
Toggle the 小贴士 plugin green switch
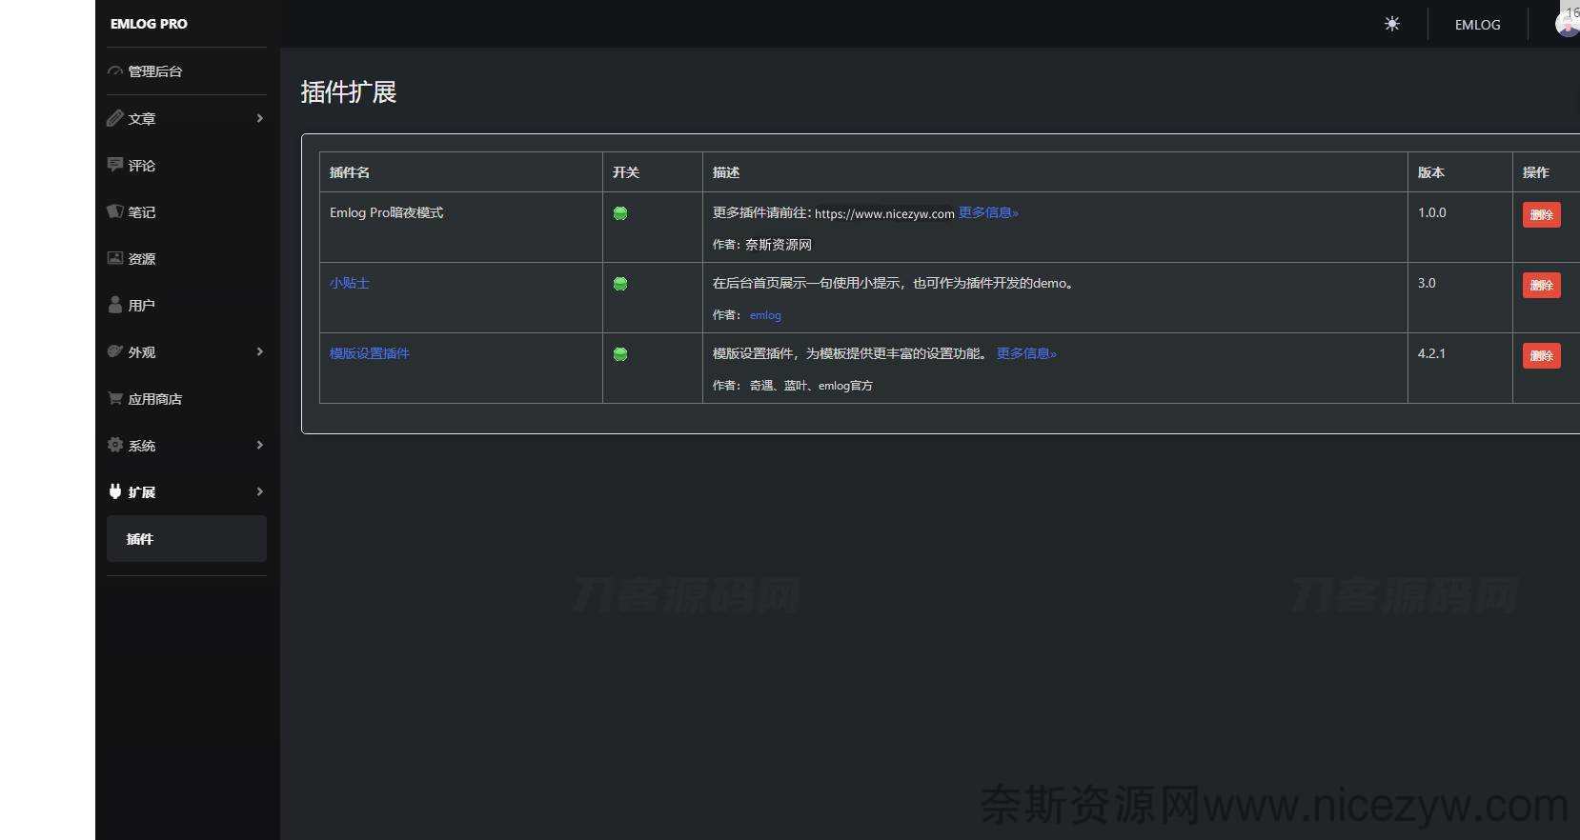620,284
